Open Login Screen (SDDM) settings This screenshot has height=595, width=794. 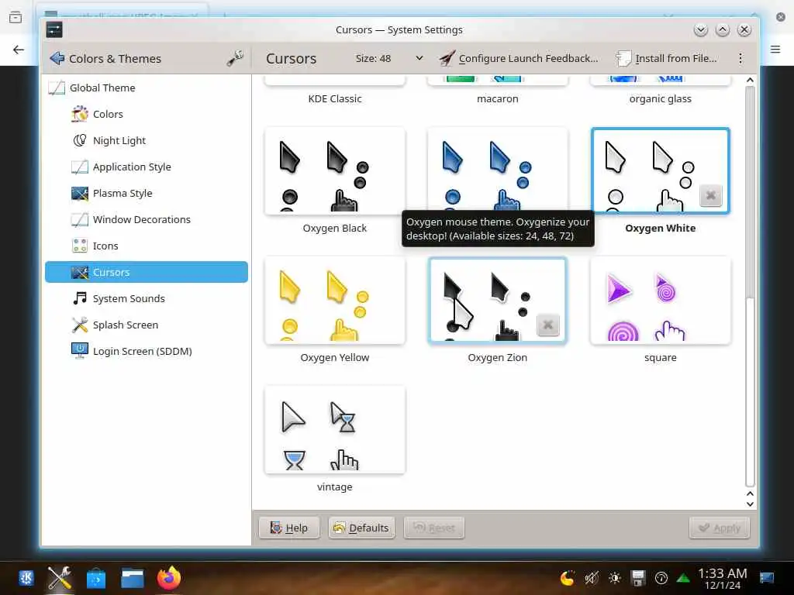[x=146, y=351]
